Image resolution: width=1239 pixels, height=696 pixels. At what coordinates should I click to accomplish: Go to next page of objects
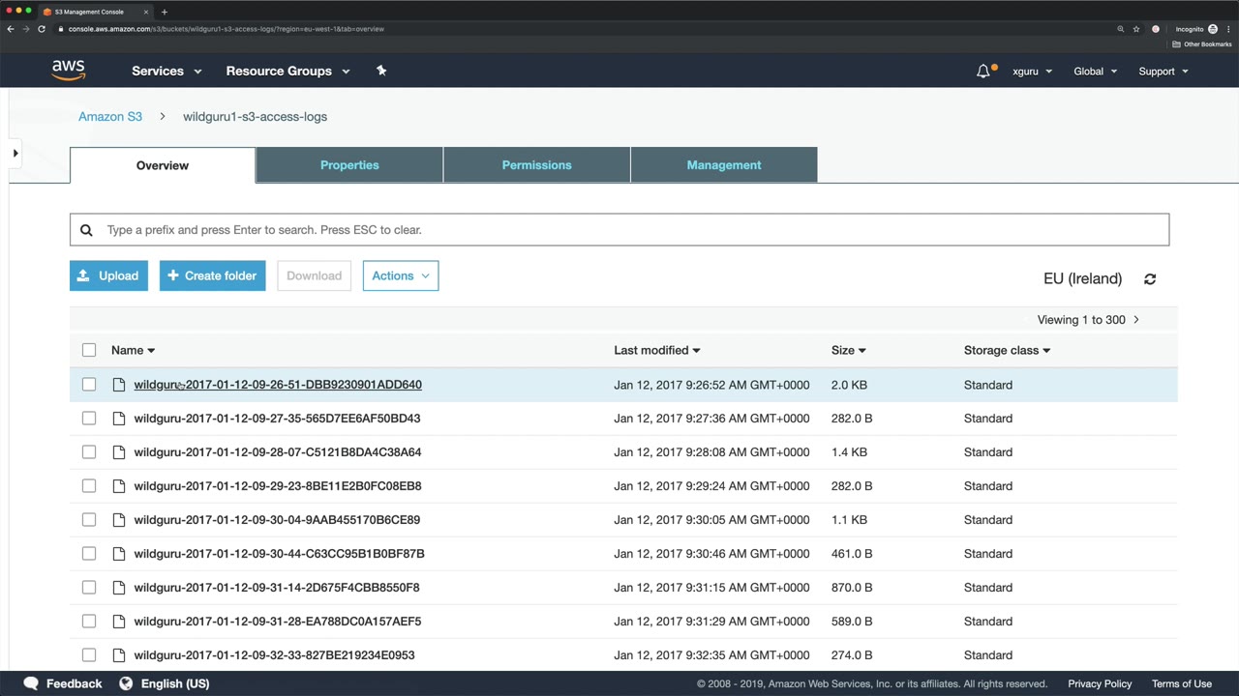1136,320
